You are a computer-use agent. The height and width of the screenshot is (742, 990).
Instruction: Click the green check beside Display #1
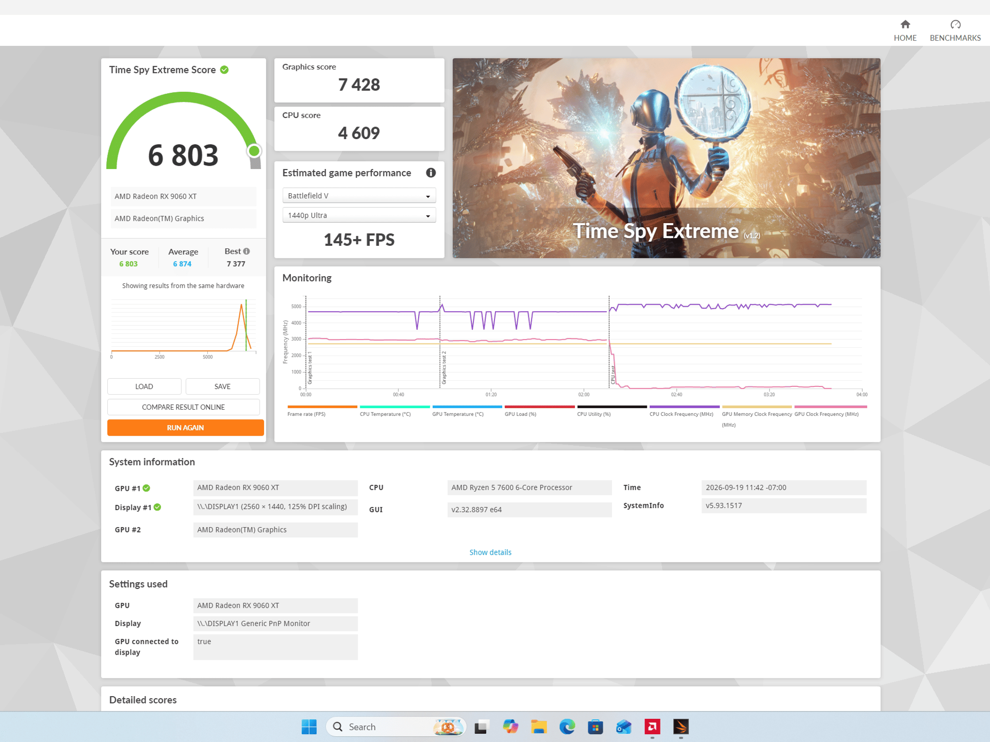click(158, 507)
